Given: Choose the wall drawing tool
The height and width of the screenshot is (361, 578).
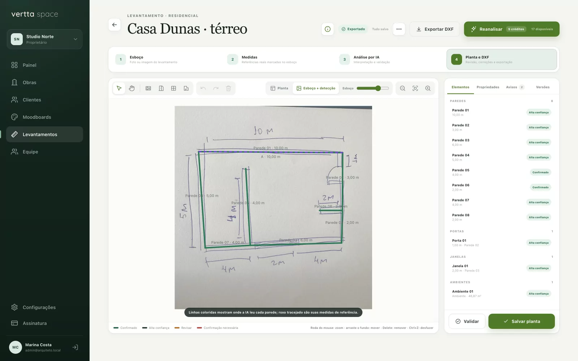Looking at the screenshot, I should pos(148,88).
